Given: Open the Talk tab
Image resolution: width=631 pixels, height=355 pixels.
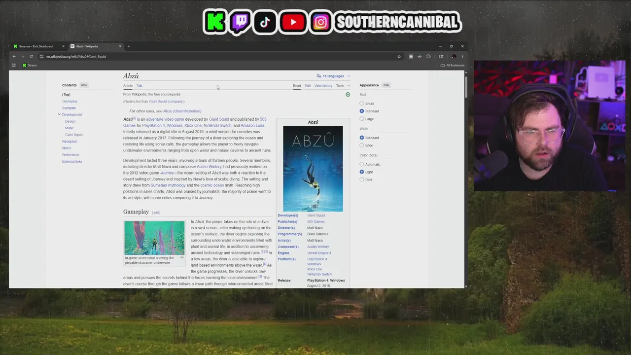Looking at the screenshot, I should click(140, 86).
